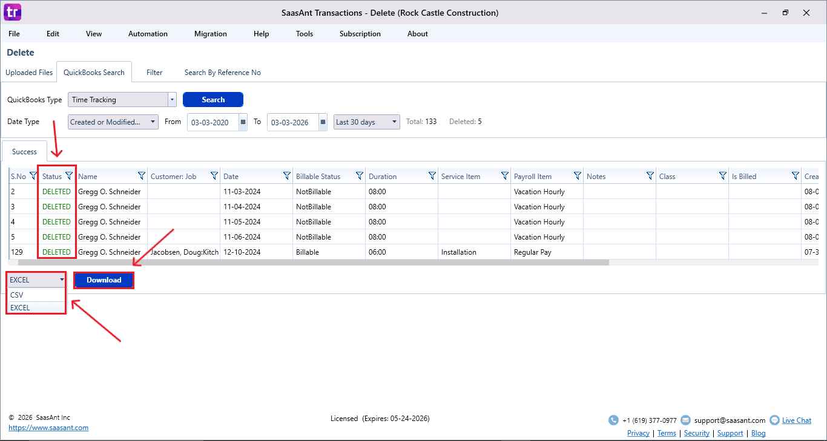Click the Installation service item cell

pyautogui.click(x=475, y=252)
